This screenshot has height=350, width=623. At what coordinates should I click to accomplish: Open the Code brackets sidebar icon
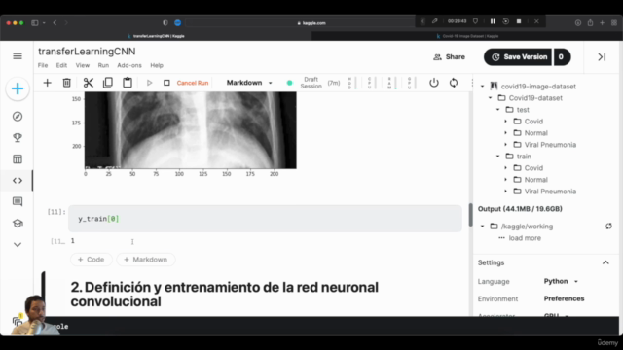(x=18, y=181)
